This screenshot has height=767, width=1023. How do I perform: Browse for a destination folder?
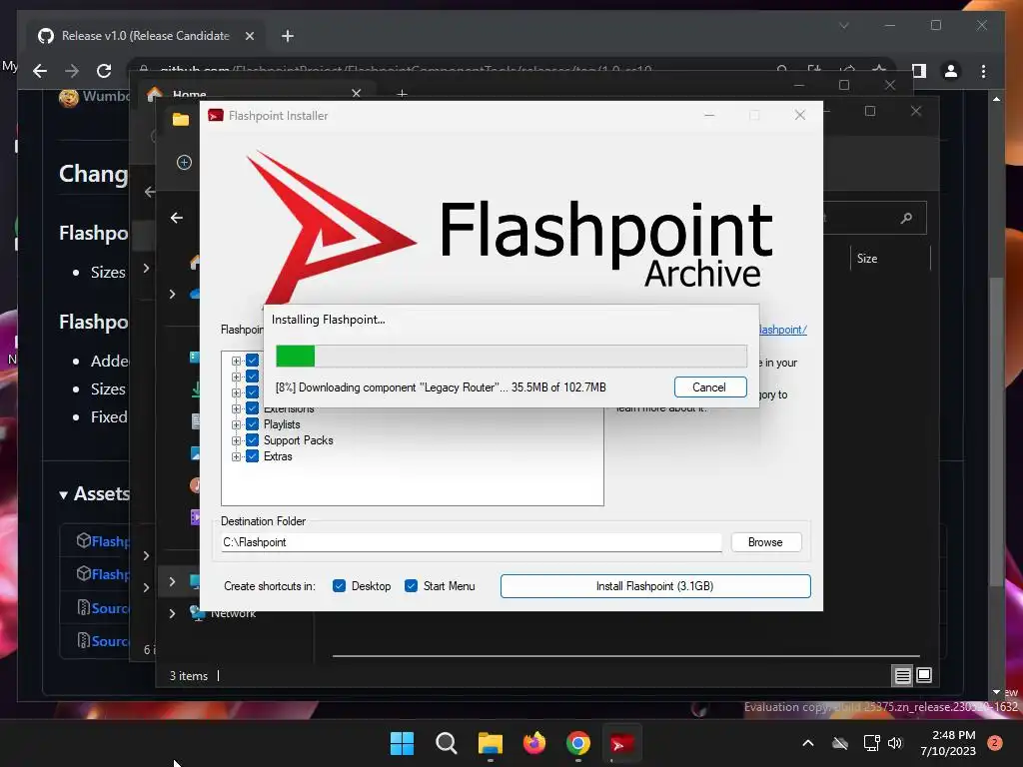pyautogui.click(x=765, y=542)
